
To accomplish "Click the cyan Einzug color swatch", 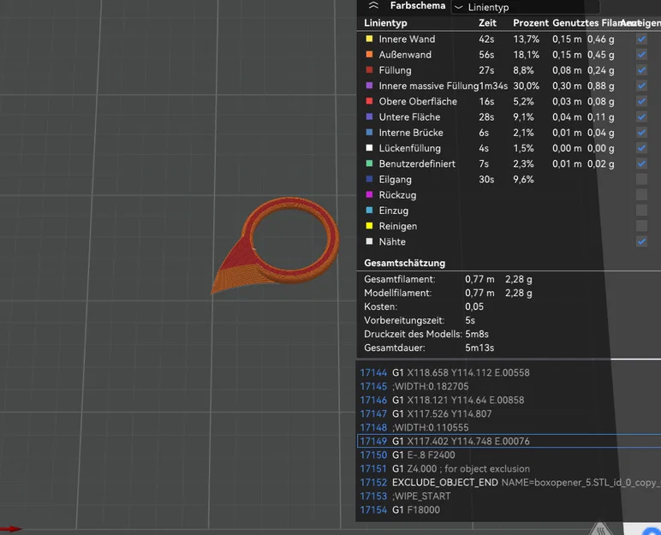I will (x=369, y=211).
